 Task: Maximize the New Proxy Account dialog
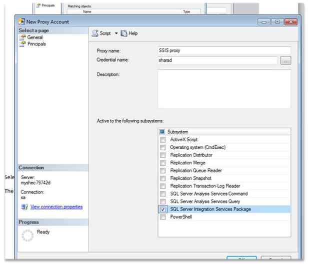pyautogui.click(x=277, y=22)
